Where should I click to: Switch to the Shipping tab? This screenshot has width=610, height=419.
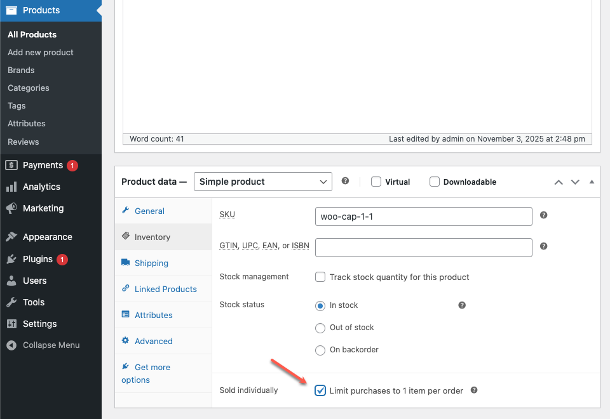click(151, 263)
